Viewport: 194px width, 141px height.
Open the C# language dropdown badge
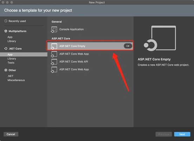click(128, 46)
